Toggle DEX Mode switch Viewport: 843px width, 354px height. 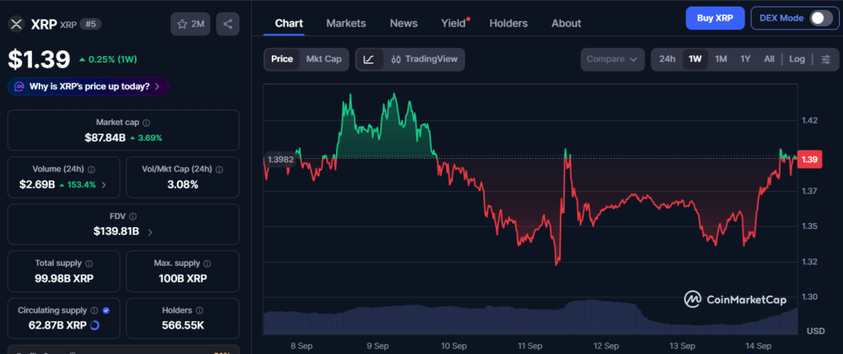(821, 18)
